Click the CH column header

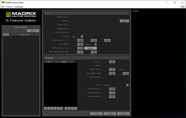[49, 61]
